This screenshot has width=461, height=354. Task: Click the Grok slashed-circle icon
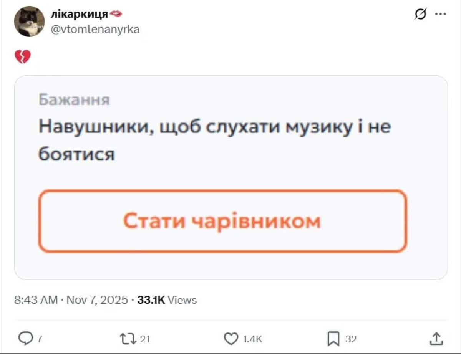pyautogui.click(x=420, y=14)
